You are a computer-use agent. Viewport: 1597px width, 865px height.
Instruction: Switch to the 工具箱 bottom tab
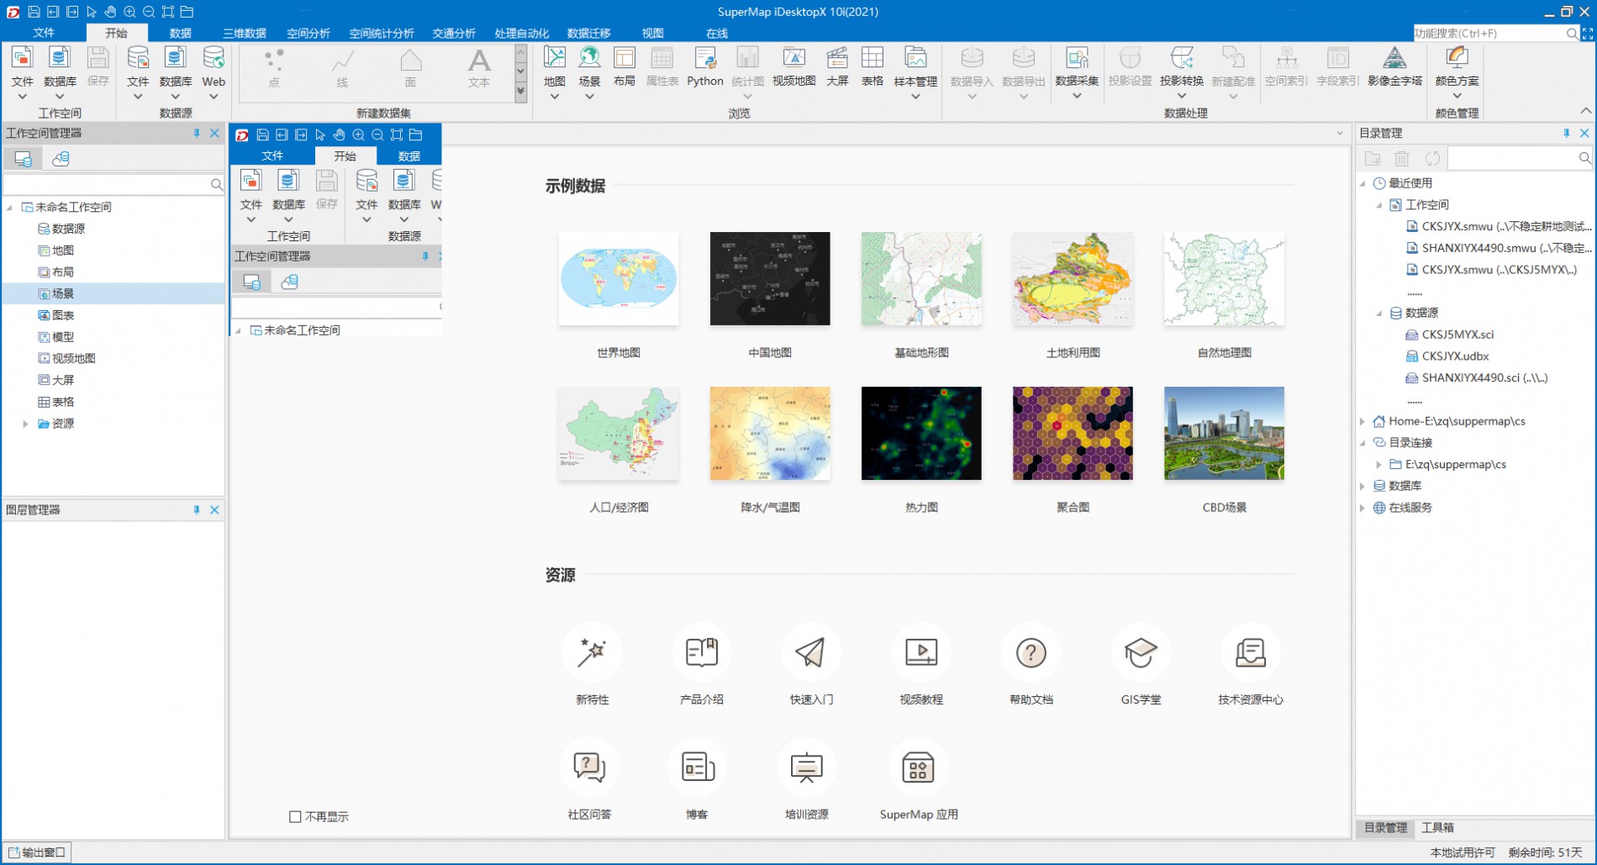click(x=1437, y=828)
